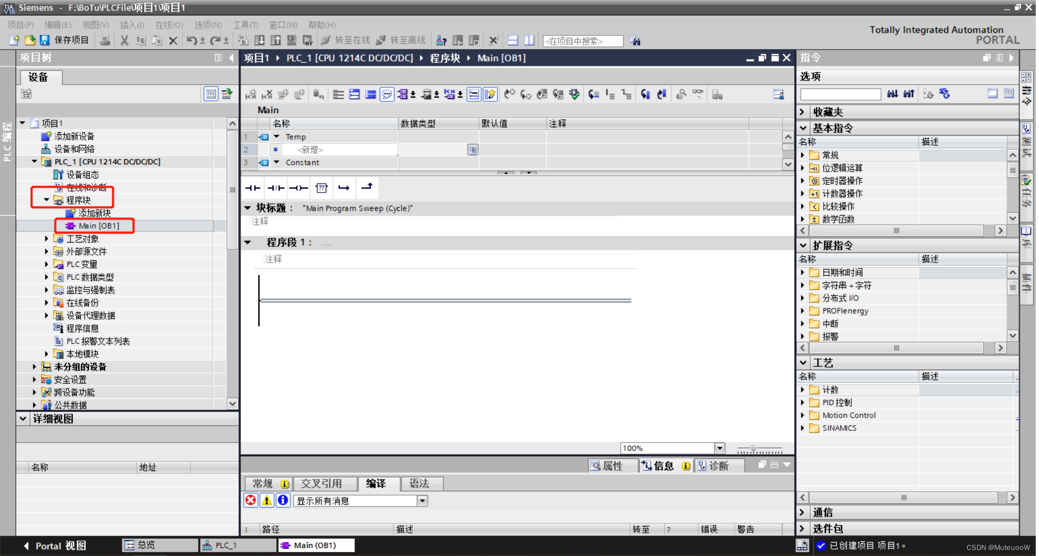The height and width of the screenshot is (556, 1039).
Task: Expand the 日期和时间 folder
Action: pos(802,273)
